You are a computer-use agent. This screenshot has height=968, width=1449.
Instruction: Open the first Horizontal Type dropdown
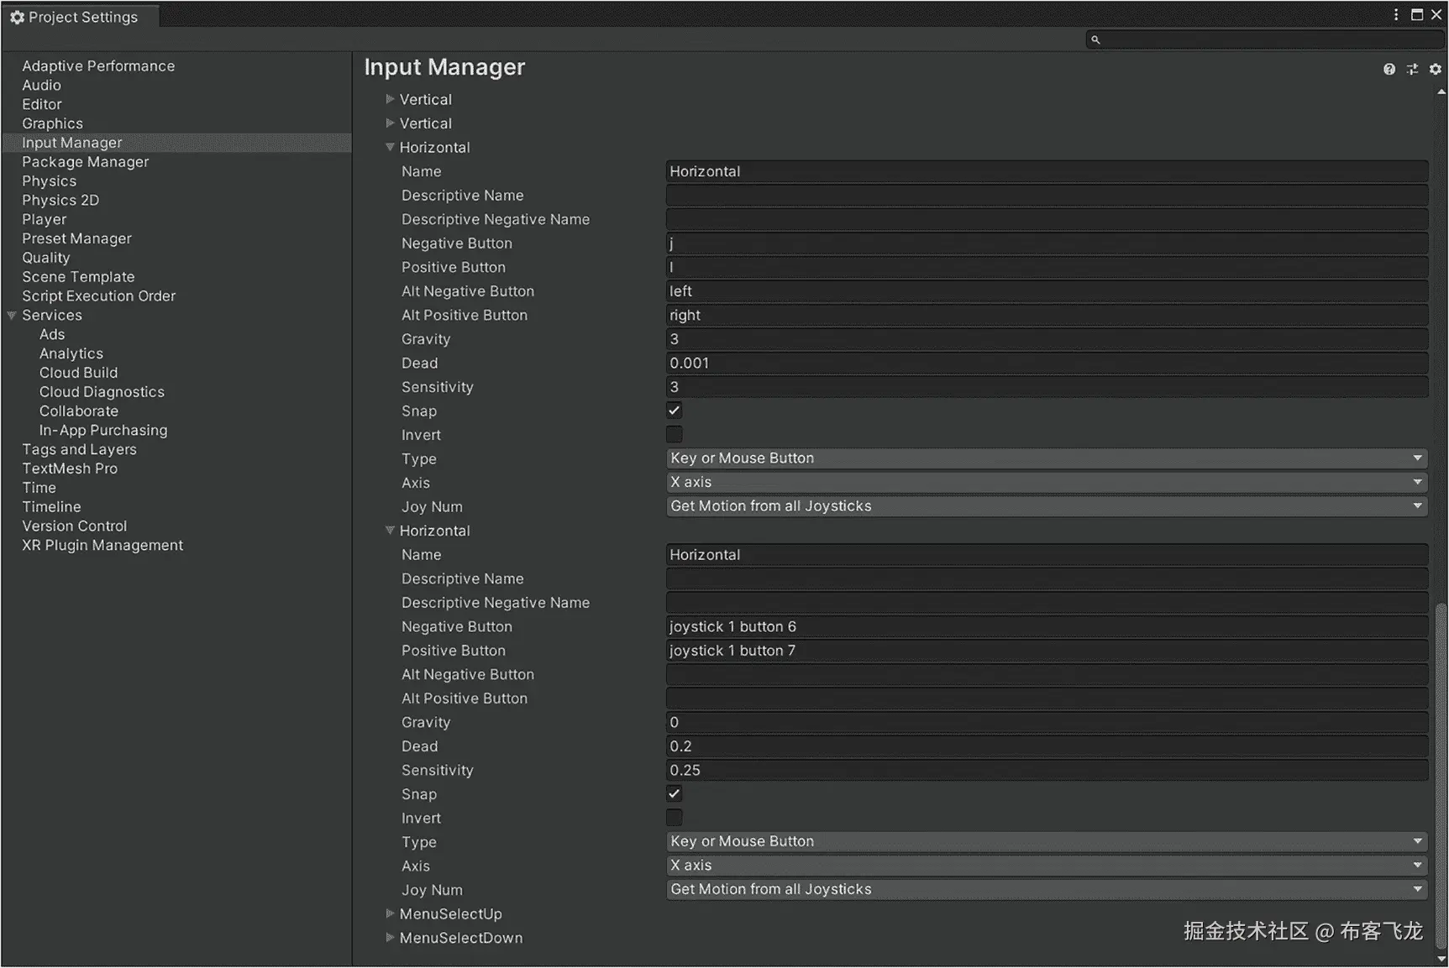pyautogui.click(x=1046, y=458)
